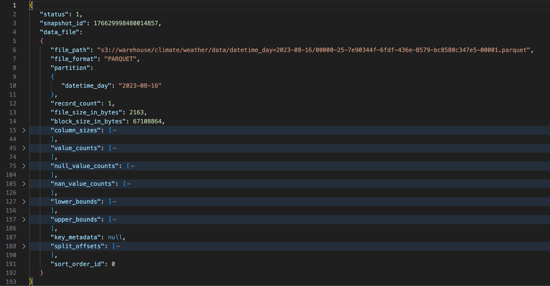Expand the folded column_sizes array chevron
Viewport: 550px width, 286px height.
[24, 130]
